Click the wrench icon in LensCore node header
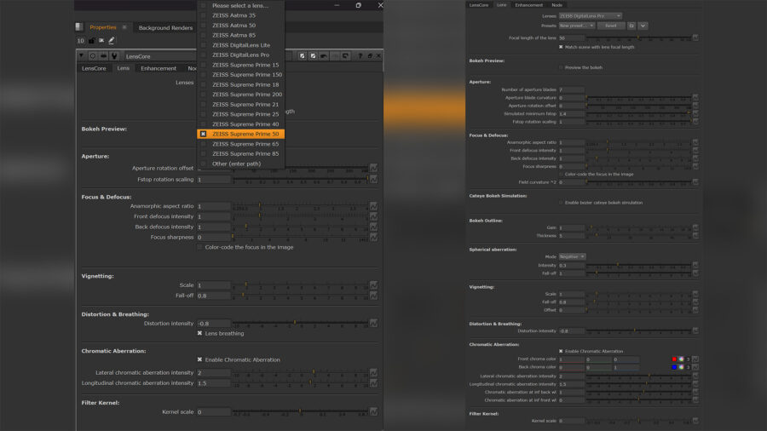 point(114,56)
